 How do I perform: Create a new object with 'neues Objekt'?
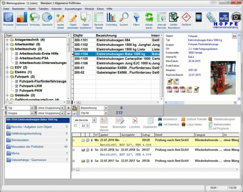point(60,19)
